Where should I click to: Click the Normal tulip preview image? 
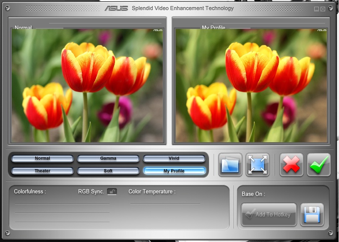(87, 86)
